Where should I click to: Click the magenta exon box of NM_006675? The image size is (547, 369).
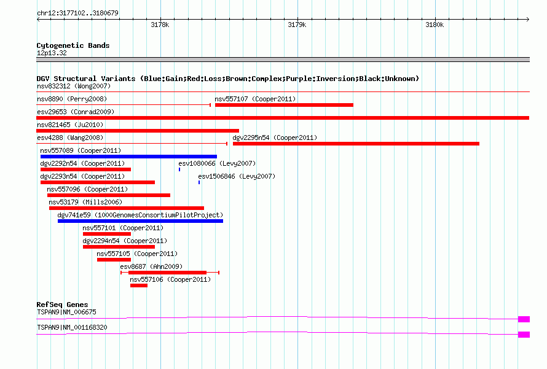[x=524, y=319]
